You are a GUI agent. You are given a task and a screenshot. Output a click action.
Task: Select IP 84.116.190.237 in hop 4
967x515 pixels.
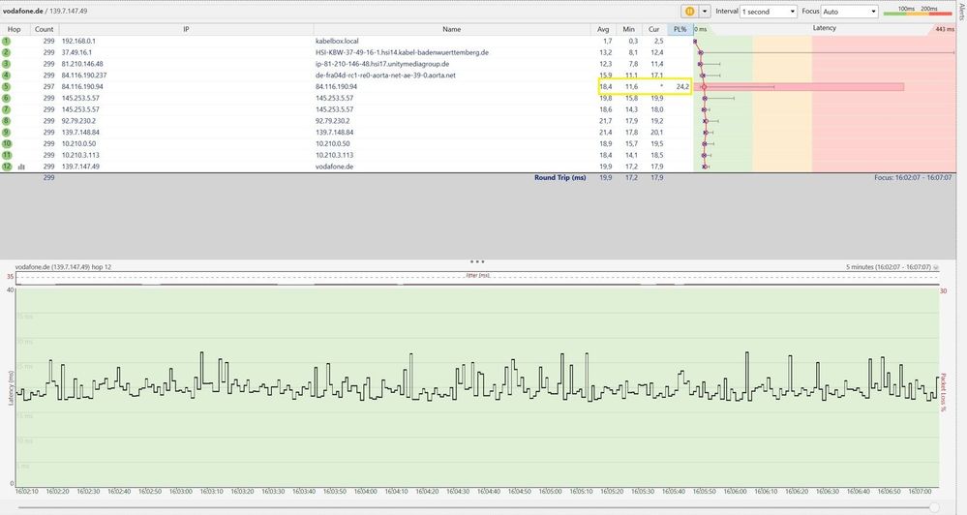pyautogui.click(x=84, y=76)
